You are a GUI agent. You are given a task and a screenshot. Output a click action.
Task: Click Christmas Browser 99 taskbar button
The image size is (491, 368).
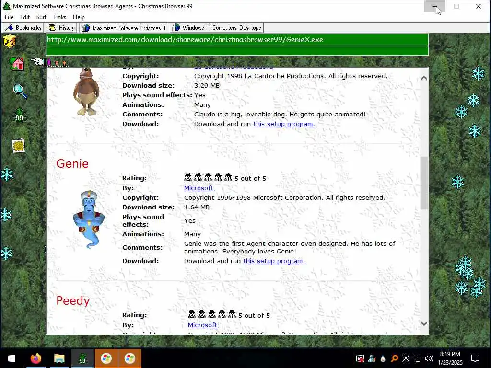(82, 358)
